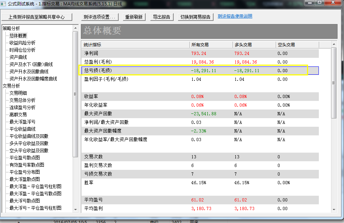Select 交易明细 tree entry
The width and height of the screenshot is (344, 223).
(18, 93)
